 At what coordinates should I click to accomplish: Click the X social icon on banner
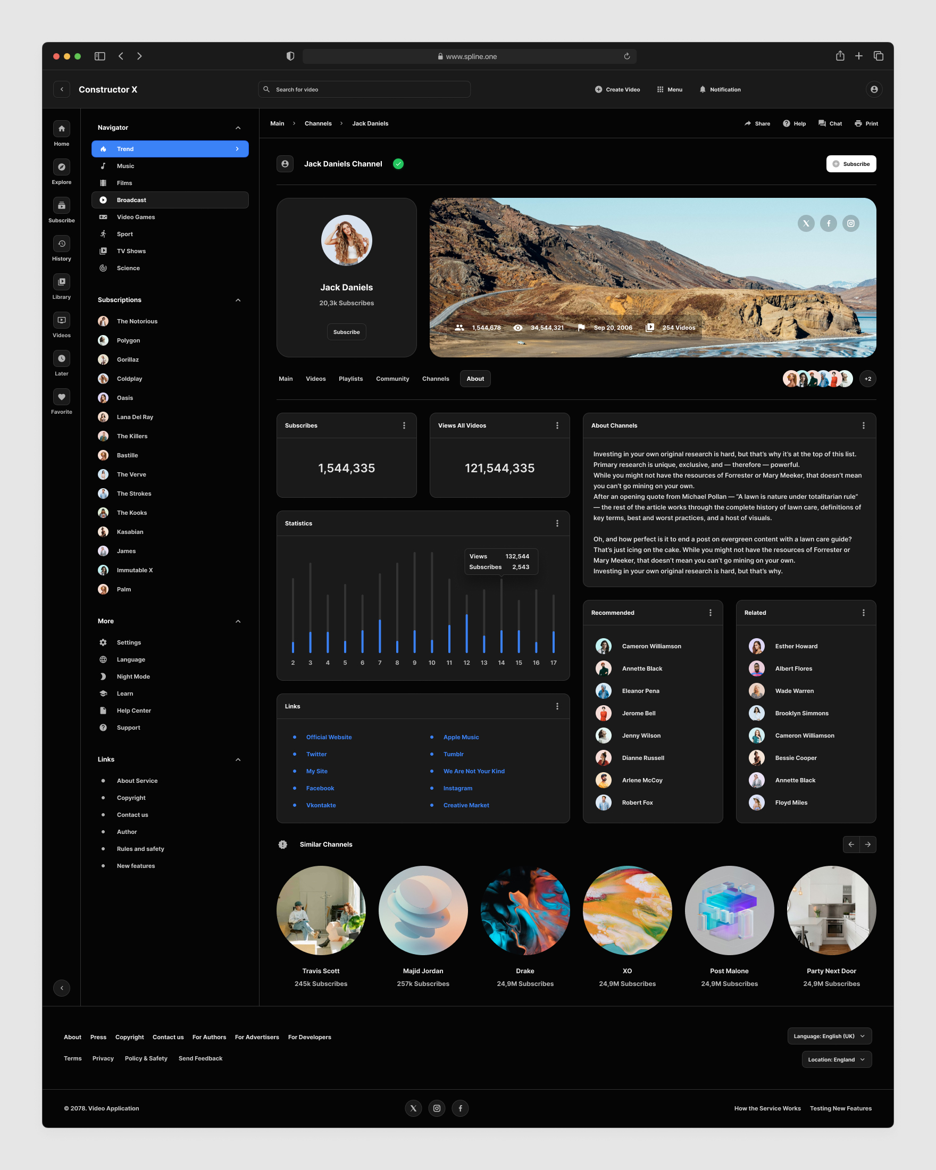(806, 223)
